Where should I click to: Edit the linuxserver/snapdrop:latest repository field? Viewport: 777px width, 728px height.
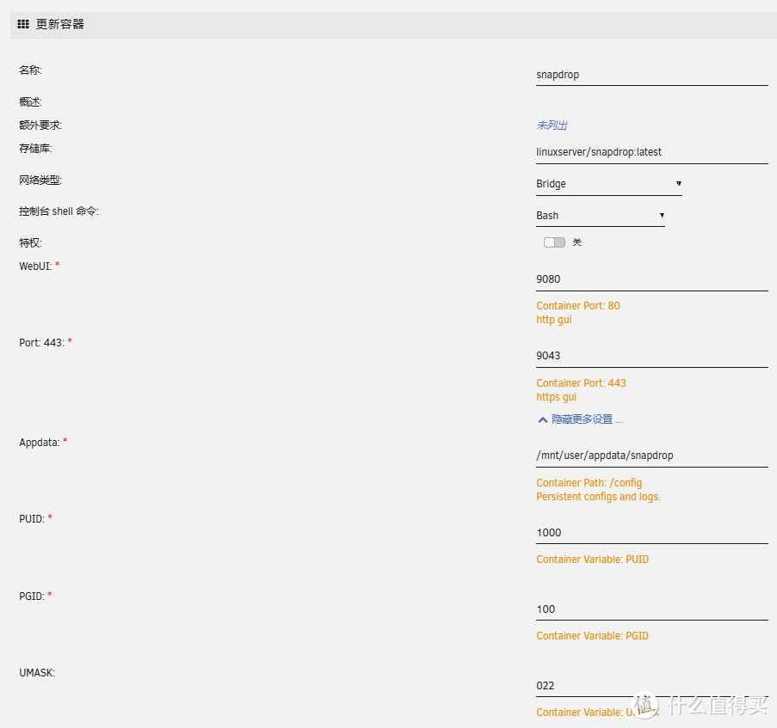coord(651,152)
